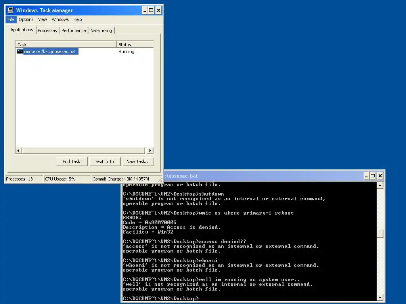
Task: Click the End Task button
Action: coord(71,161)
